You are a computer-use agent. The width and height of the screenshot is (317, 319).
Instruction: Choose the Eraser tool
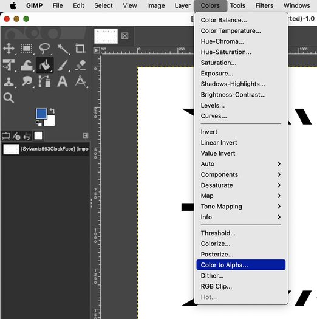[81, 65]
